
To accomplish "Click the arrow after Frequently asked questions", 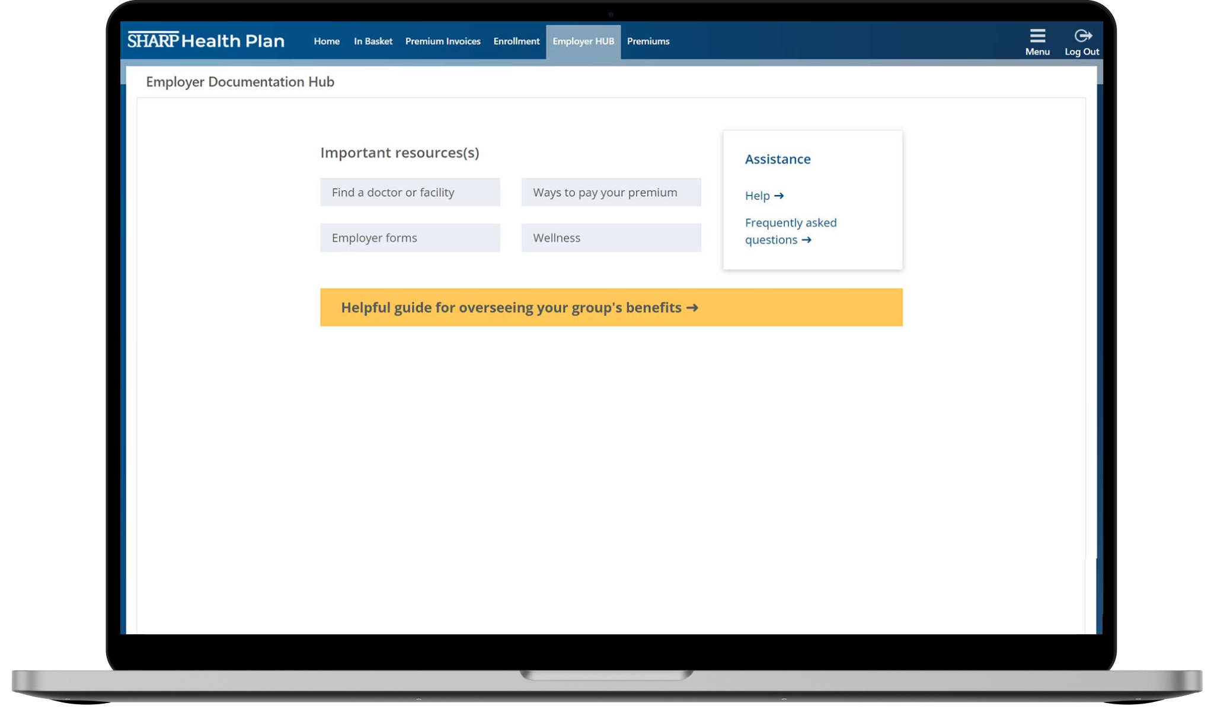I will pyautogui.click(x=806, y=240).
